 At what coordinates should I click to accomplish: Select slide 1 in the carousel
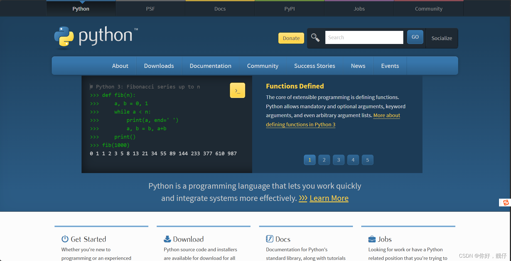309,160
